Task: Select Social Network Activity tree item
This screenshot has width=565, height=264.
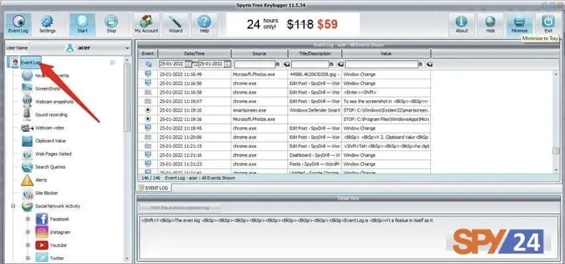Action: (51, 206)
